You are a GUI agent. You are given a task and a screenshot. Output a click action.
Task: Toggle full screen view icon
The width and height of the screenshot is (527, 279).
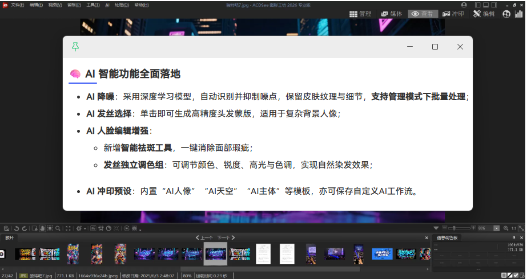click(68, 228)
